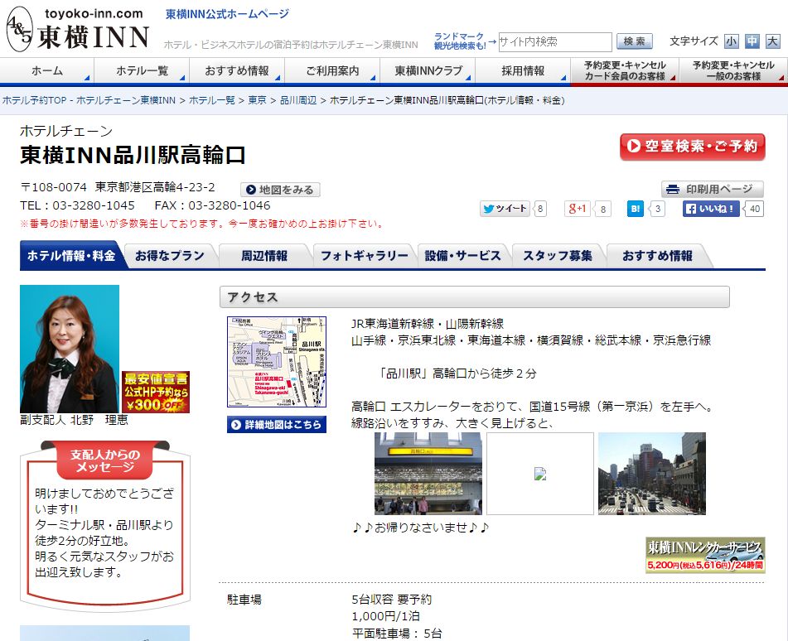Click the ♪♪お帰りなさいませ♪♪ text
Viewport: 788px width, 641px height.
pos(421,528)
